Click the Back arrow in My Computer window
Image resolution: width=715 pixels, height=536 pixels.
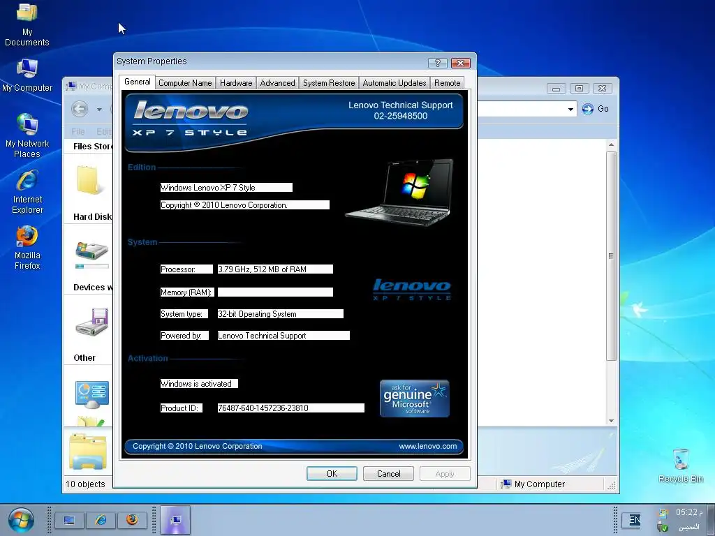[x=80, y=109]
